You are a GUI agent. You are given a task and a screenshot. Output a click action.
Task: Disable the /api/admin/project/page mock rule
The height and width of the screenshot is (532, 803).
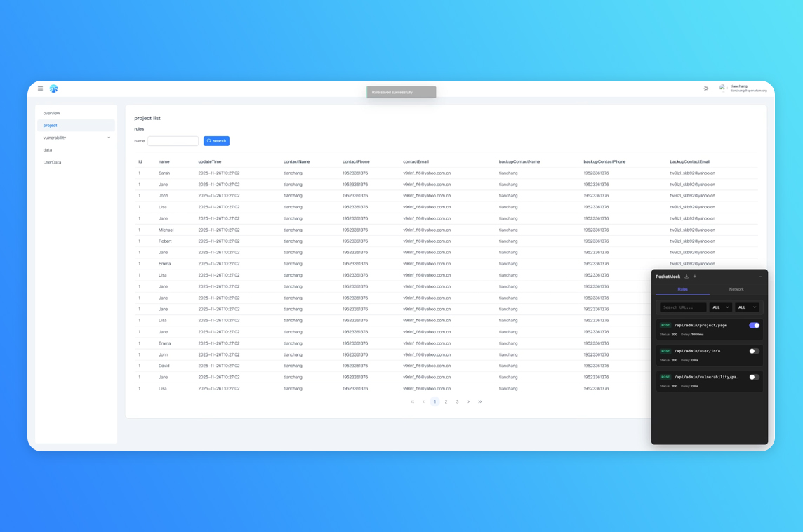pos(754,326)
